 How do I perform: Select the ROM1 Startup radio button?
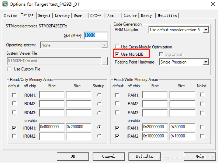(x=99, y=95)
